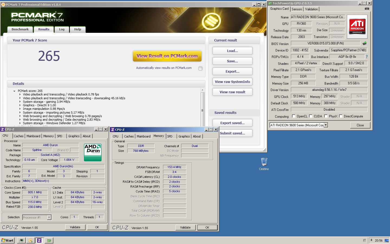Switch to the GPU-Z Sensors tab
Viewport: 390px width, 244px height.
297,9
